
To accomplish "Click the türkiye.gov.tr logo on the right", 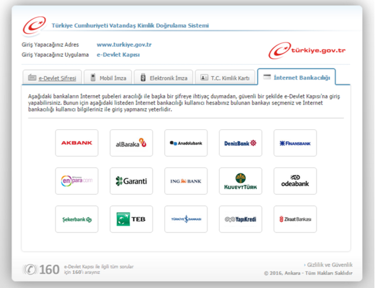I will point(307,50).
